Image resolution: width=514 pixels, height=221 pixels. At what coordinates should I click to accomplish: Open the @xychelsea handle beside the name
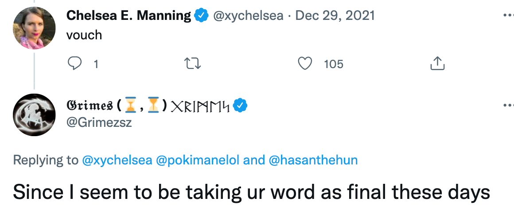(x=248, y=15)
